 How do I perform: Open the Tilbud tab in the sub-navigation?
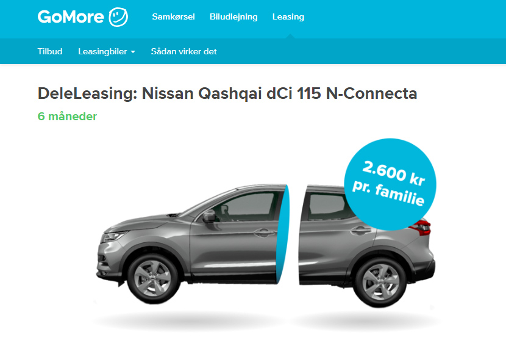coord(50,51)
